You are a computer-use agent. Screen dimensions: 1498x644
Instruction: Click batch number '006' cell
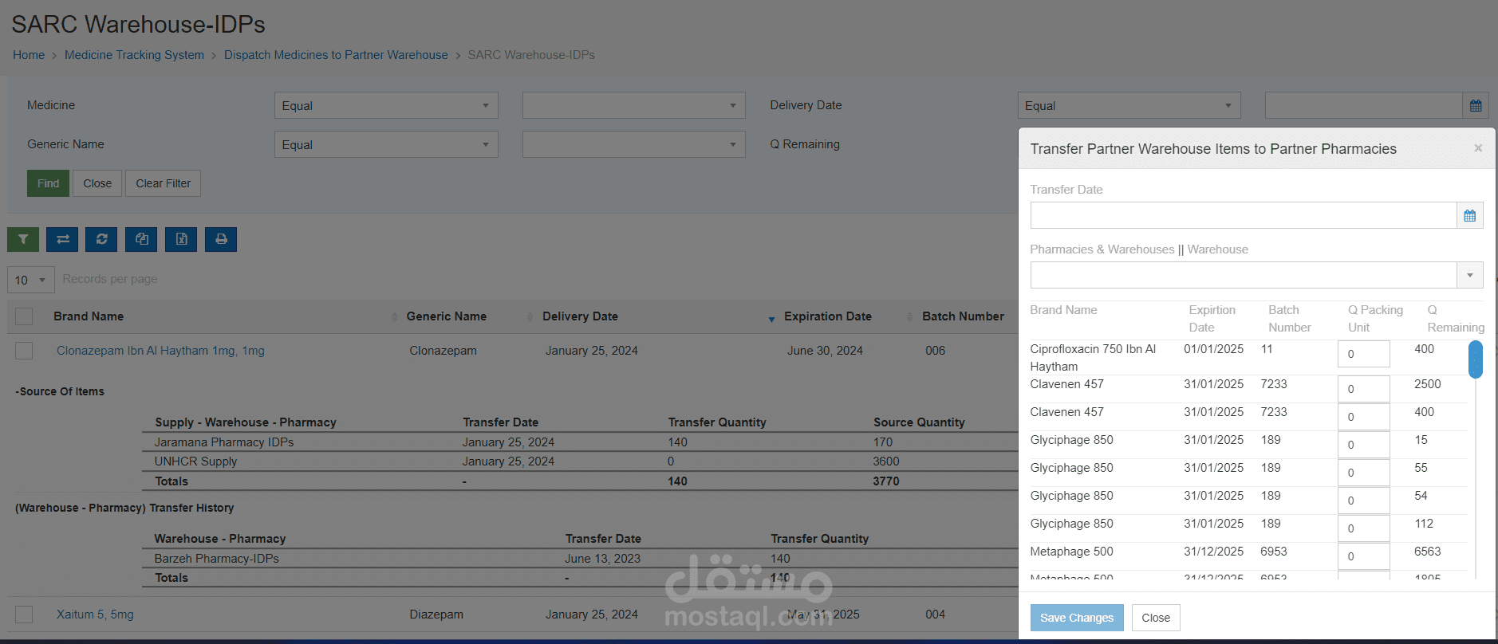(935, 351)
